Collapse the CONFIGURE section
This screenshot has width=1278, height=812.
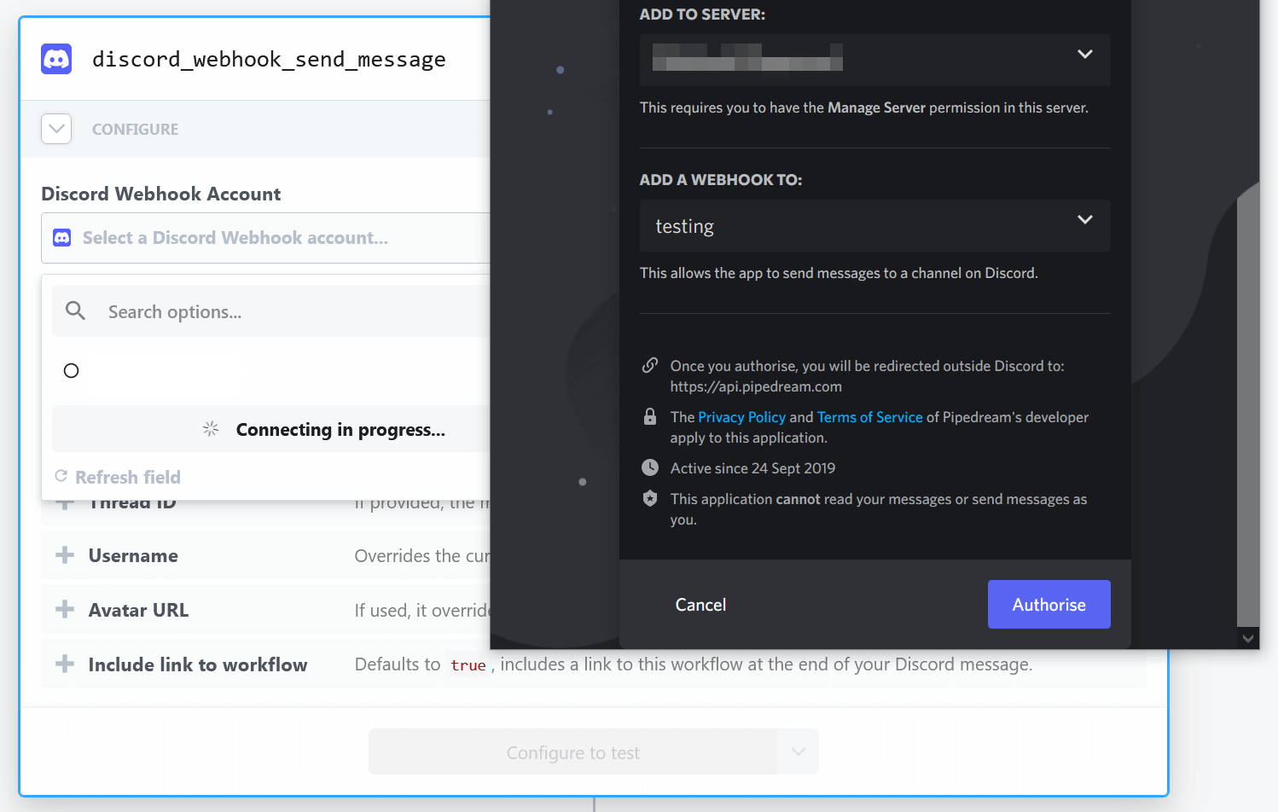pos(56,129)
